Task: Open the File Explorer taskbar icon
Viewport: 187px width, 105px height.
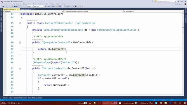Action: [x=166, y=103]
